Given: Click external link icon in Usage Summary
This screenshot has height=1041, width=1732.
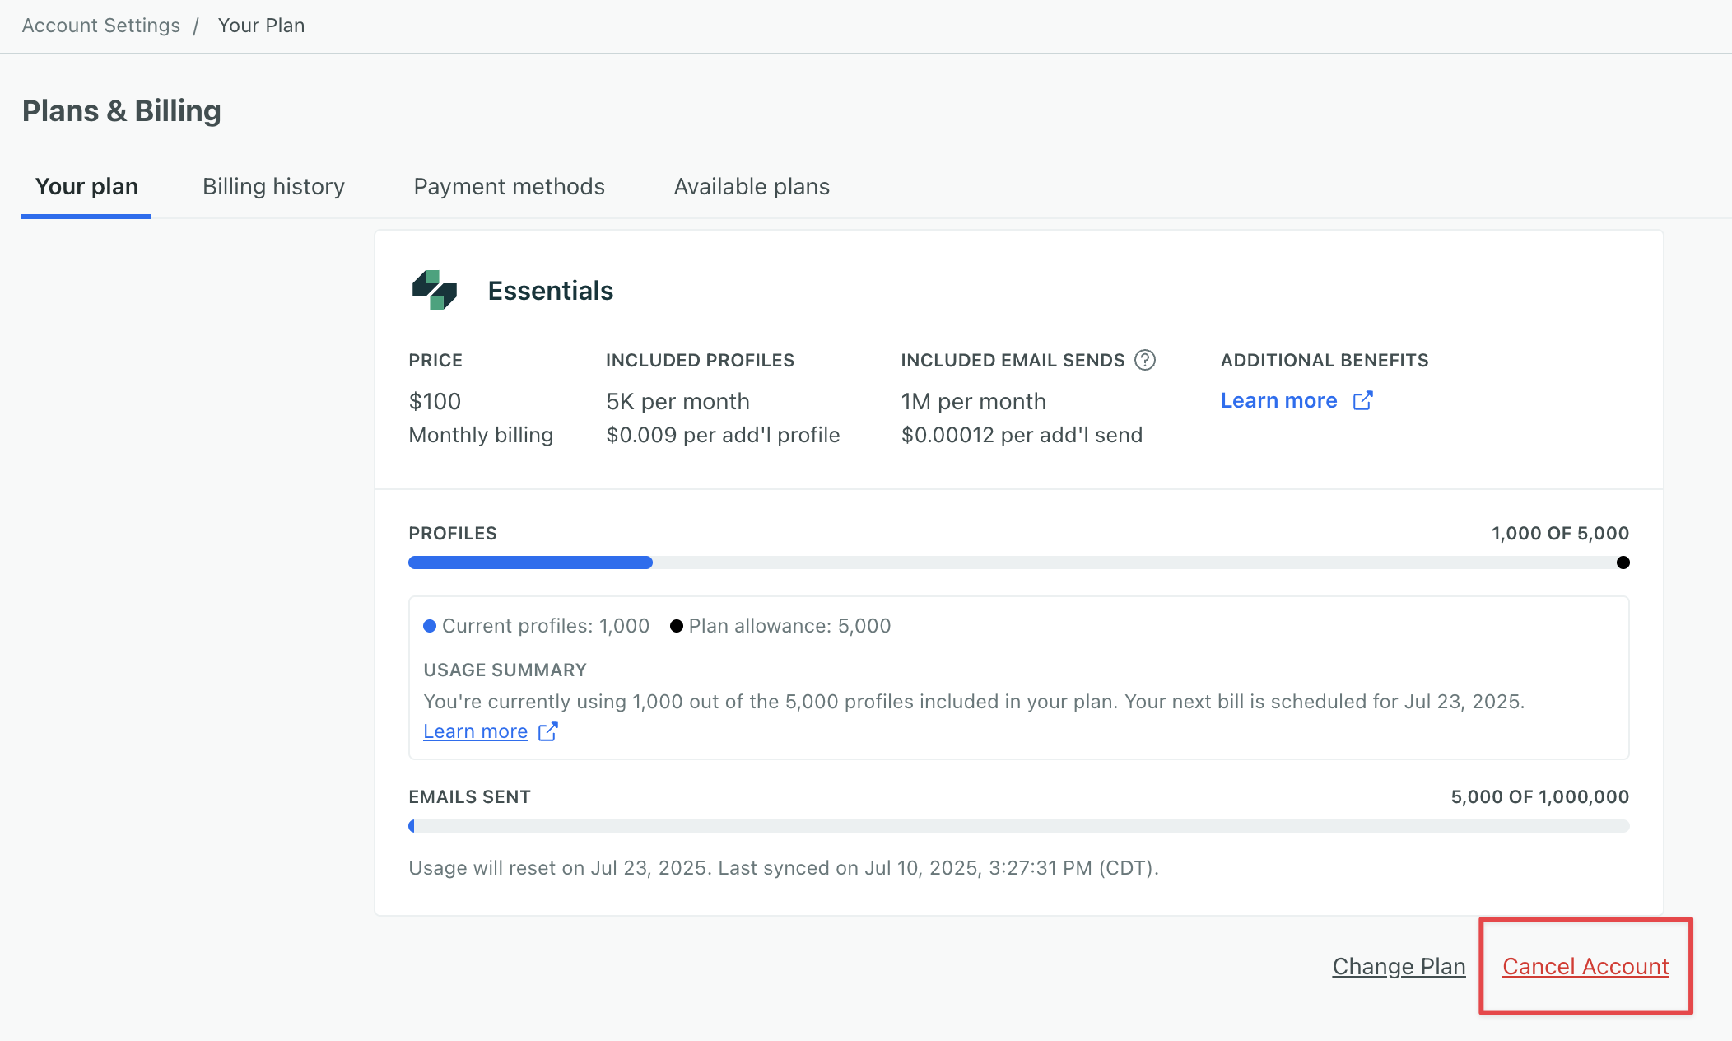Looking at the screenshot, I should click(x=547, y=731).
